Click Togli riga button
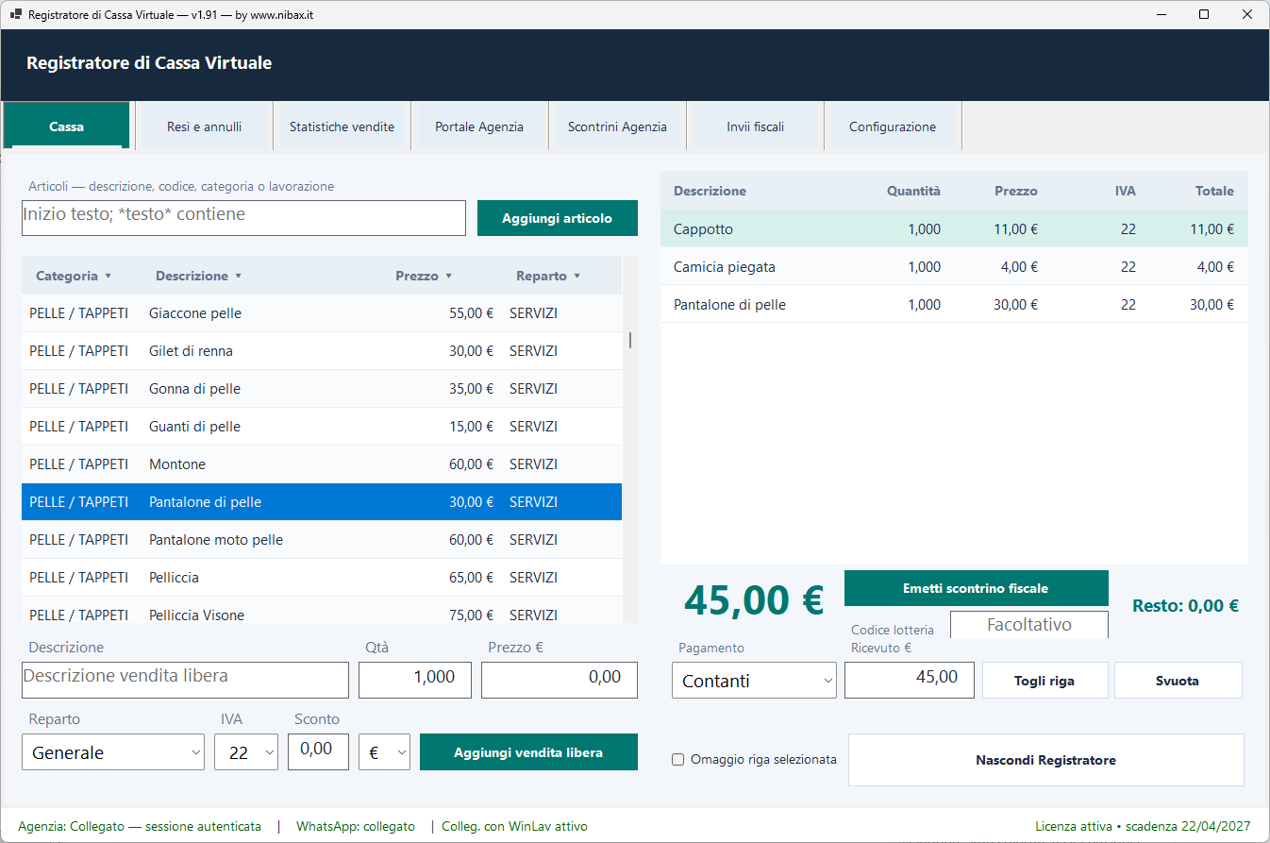The image size is (1270, 843). tap(1044, 681)
